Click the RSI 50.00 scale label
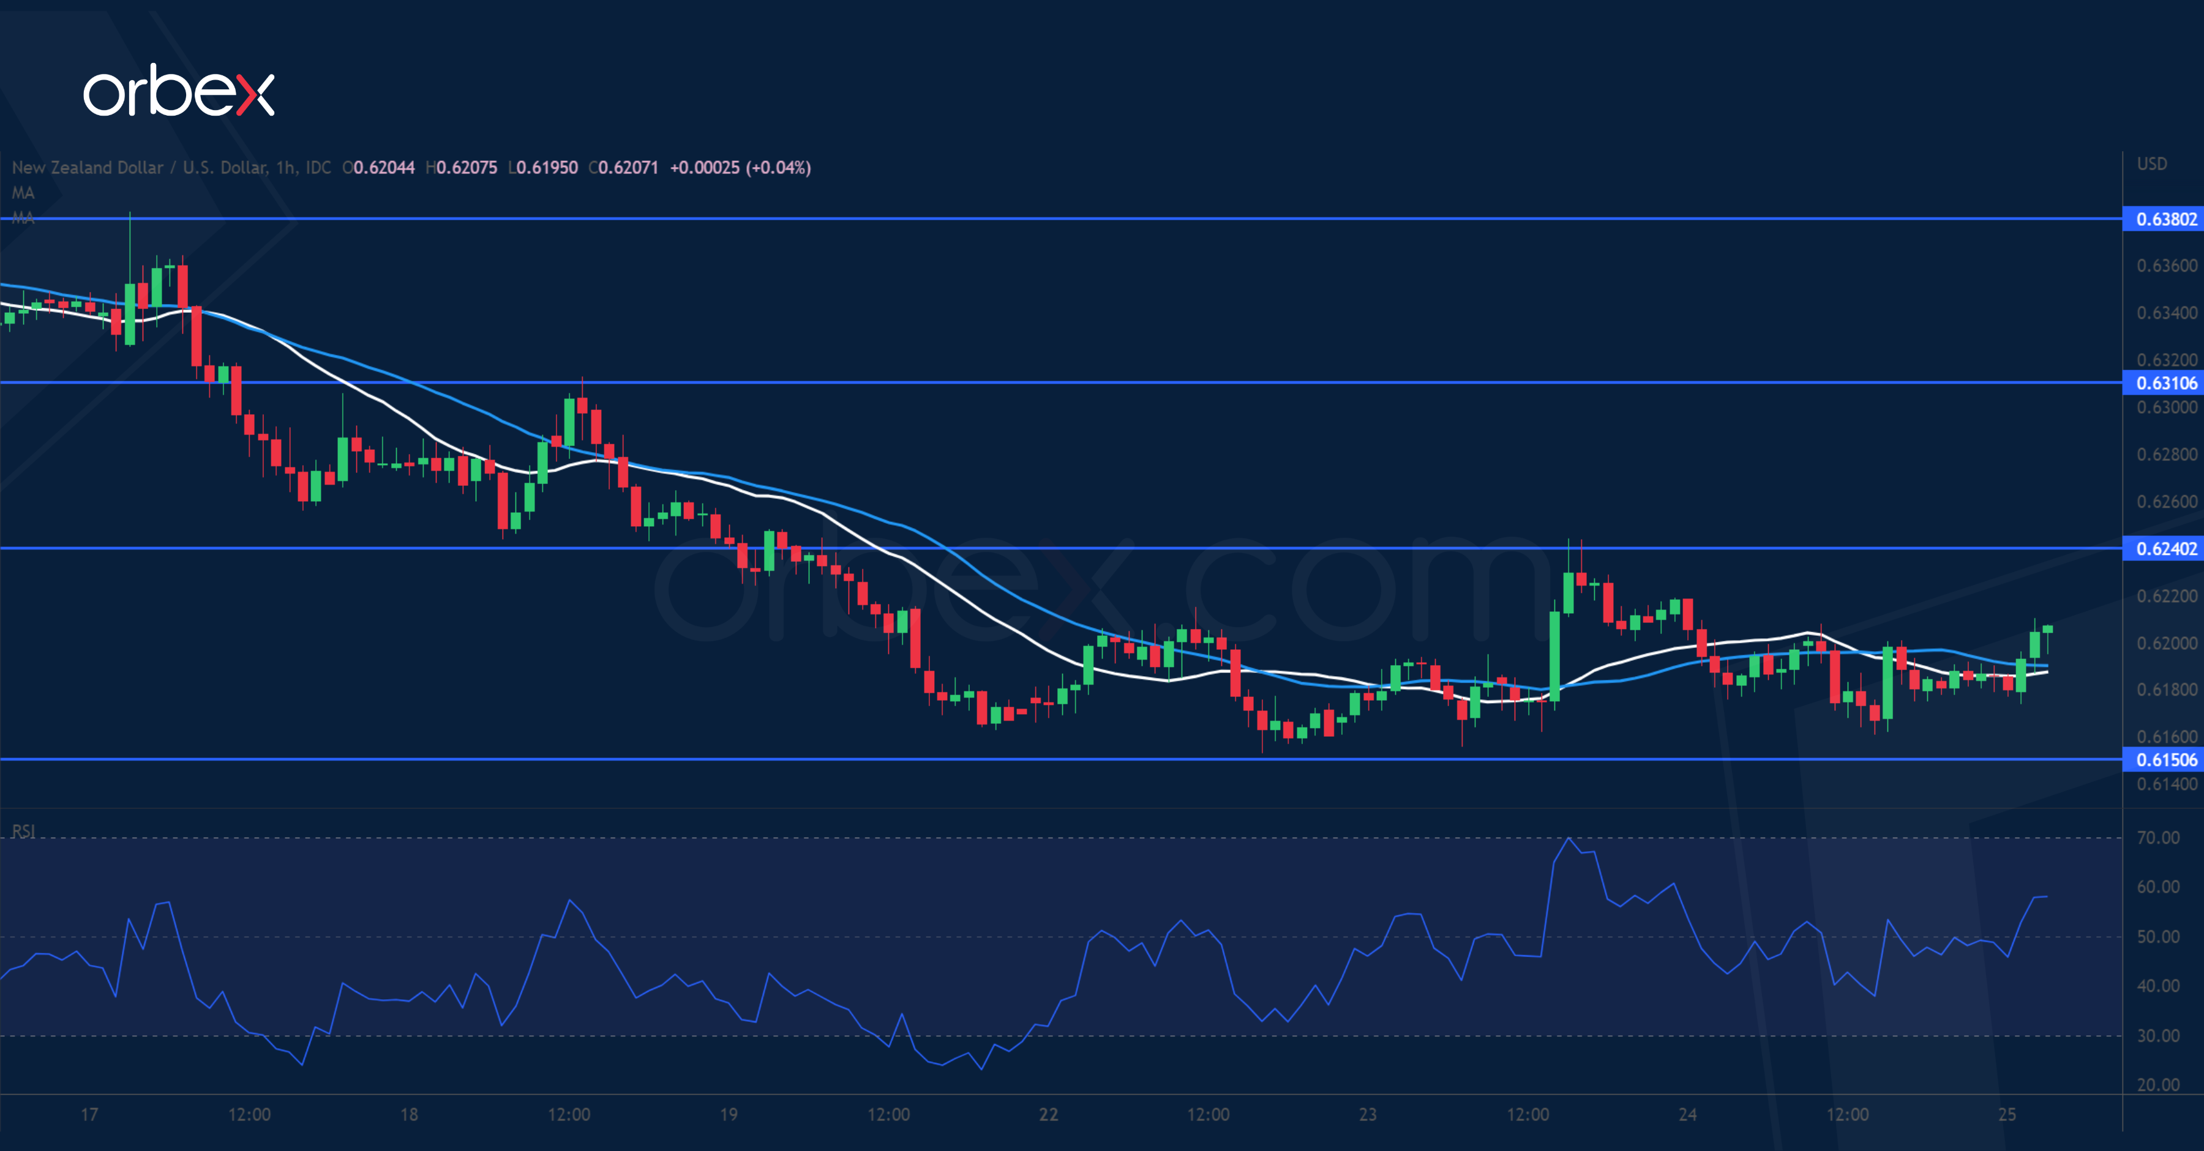Viewport: 2204px width, 1151px height. click(x=2158, y=936)
